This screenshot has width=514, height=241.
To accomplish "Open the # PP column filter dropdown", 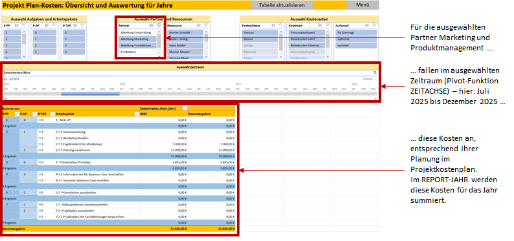I will point(16,114).
